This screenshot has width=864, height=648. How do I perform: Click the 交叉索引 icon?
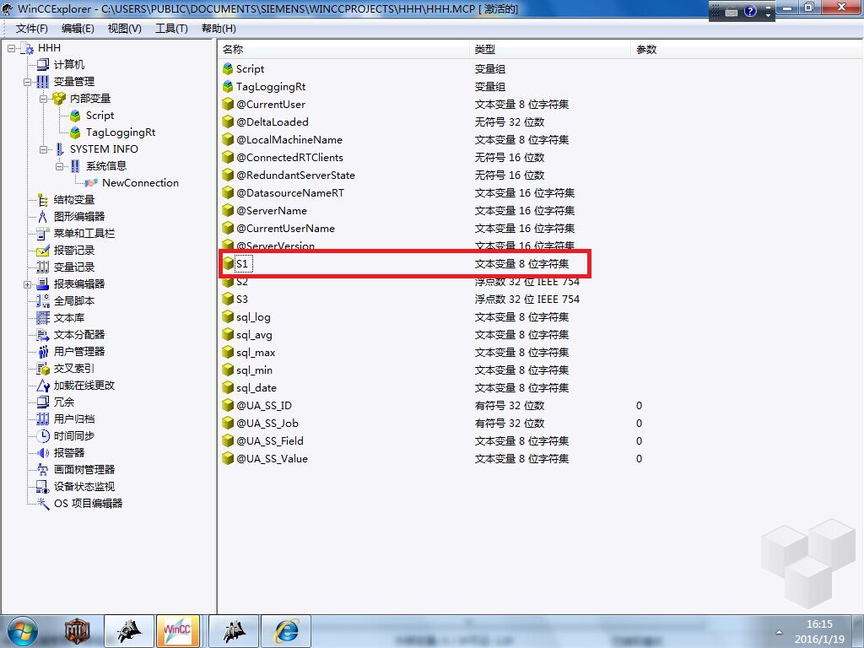[42, 369]
